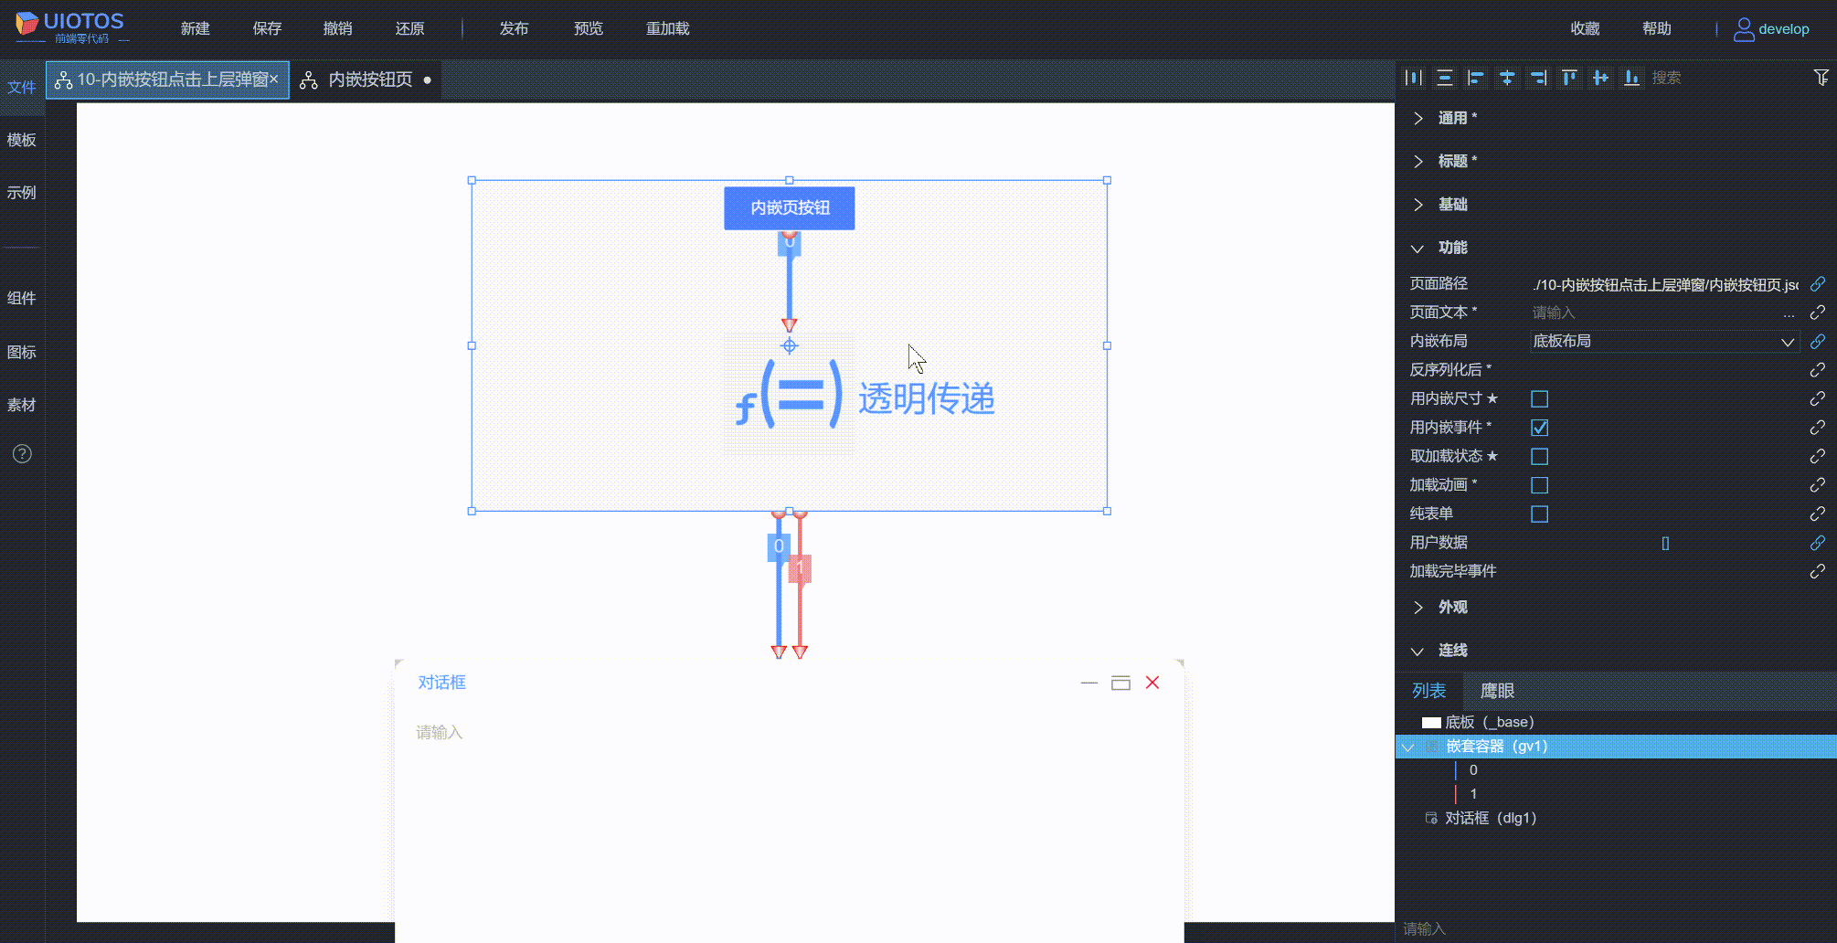This screenshot has height=943, width=1837.
Task: Expand the 通用 properties section
Action: pos(1453,117)
